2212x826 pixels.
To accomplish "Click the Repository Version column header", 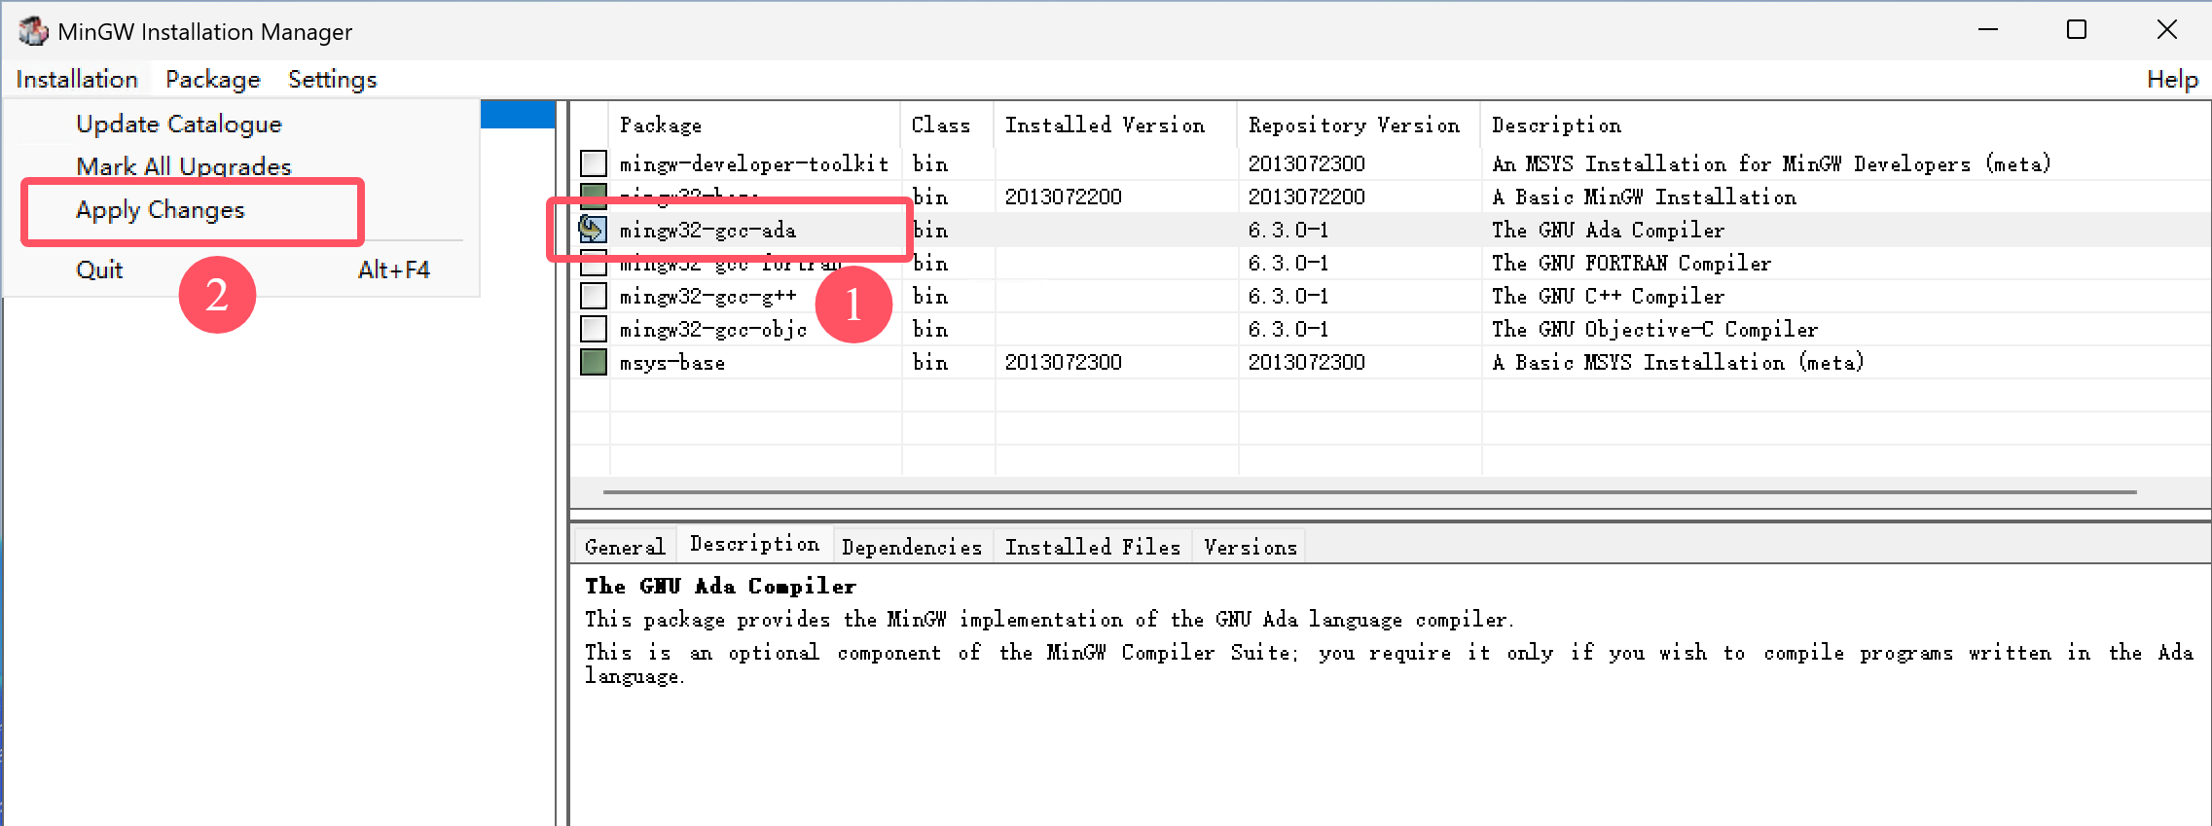I will click(x=1354, y=126).
